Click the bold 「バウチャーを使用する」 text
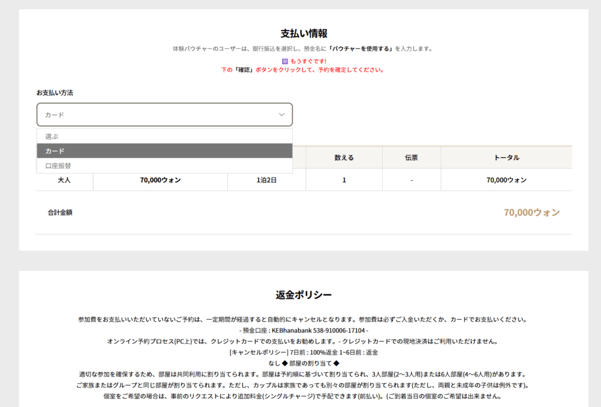The image size is (601, 407). coord(361,49)
